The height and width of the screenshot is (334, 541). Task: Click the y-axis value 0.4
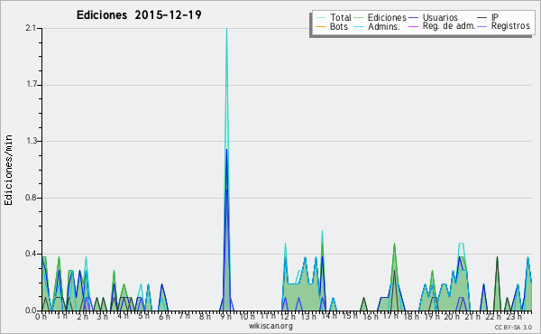[31, 254]
